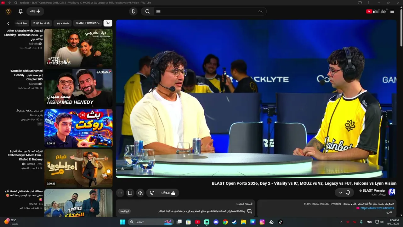403x227 pixels.
Task: Open subscription notification dropdown for BLAST Premier
Action: pyautogui.click(x=344, y=192)
